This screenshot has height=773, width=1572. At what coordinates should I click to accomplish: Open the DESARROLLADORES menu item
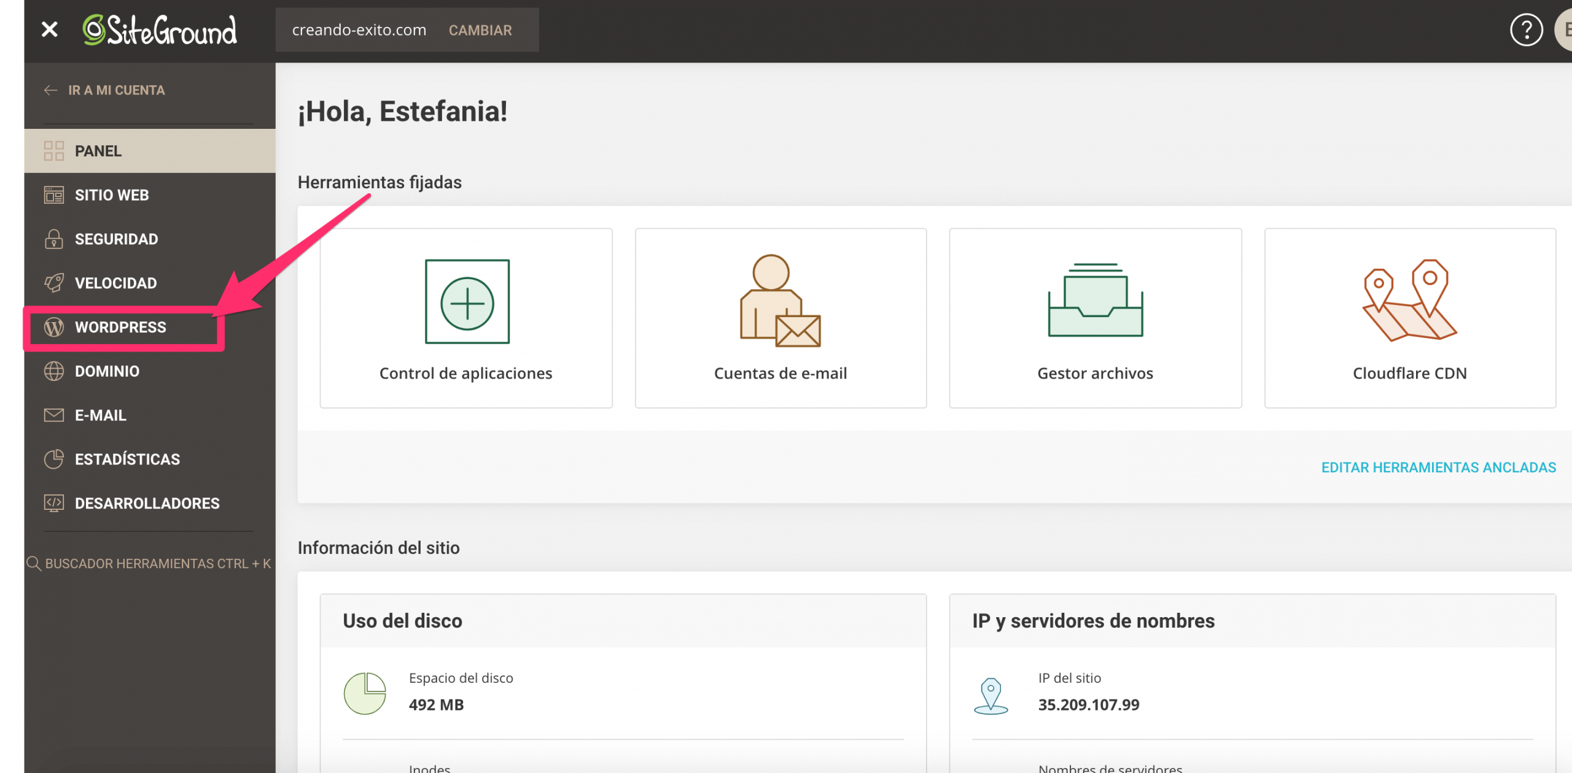(x=150, y=504)
